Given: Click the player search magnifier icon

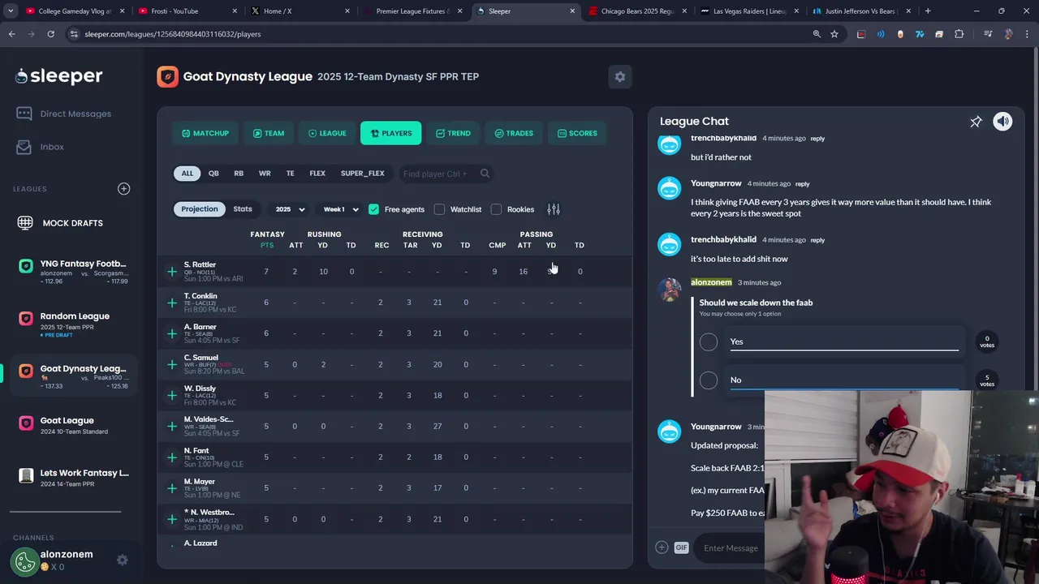Looking at the screenshot, I should 485,174.
